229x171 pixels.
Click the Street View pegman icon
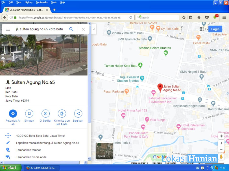221,157
